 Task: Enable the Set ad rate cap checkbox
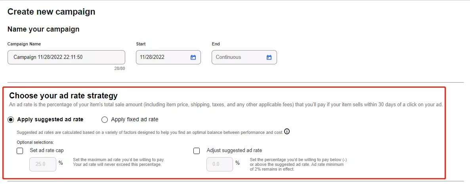(x=20, y=150)
